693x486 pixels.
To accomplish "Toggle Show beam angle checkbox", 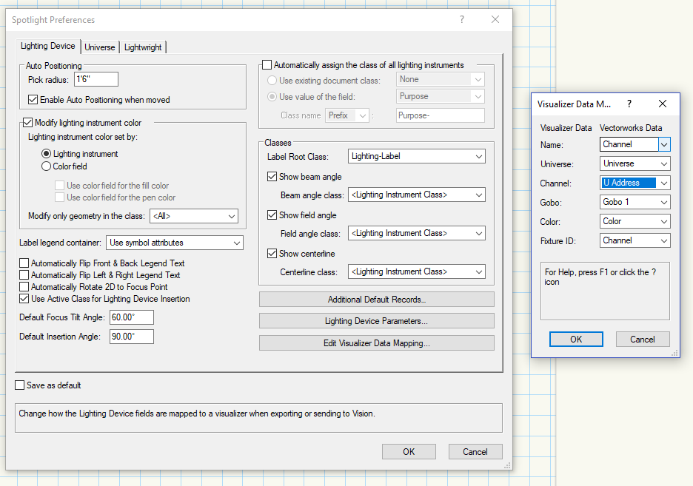I will coord(272,177).
